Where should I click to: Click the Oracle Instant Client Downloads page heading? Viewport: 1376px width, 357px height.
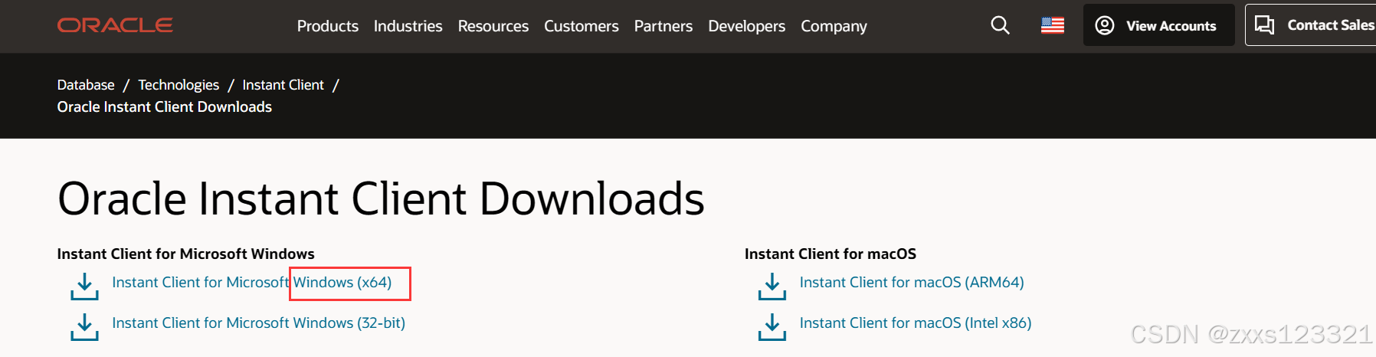click(381, 199)
